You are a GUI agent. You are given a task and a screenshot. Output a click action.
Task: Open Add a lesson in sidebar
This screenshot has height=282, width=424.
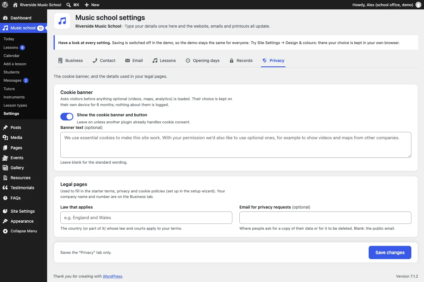tap(24, 64)
